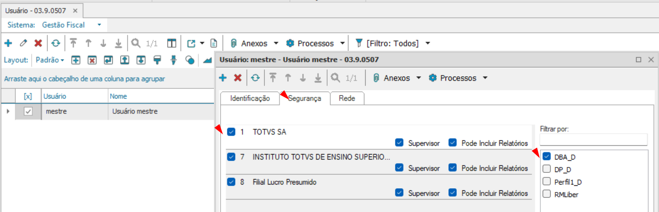Open Processos menu in main toolbar
659x212 pixels.
315,43
